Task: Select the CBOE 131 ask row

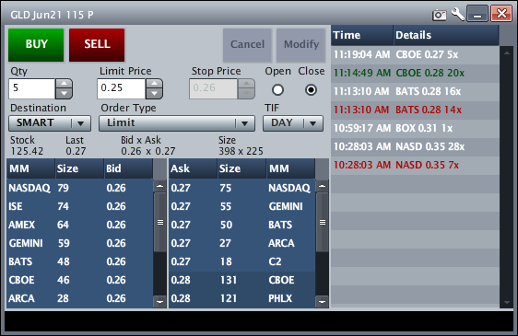Action: (241, 280)
